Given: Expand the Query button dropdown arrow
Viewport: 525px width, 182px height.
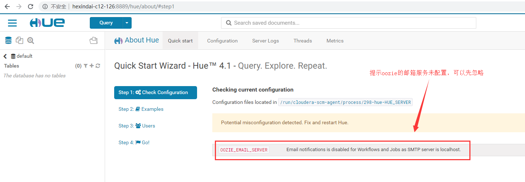Looking at the screenshot, I should [127, 23].
